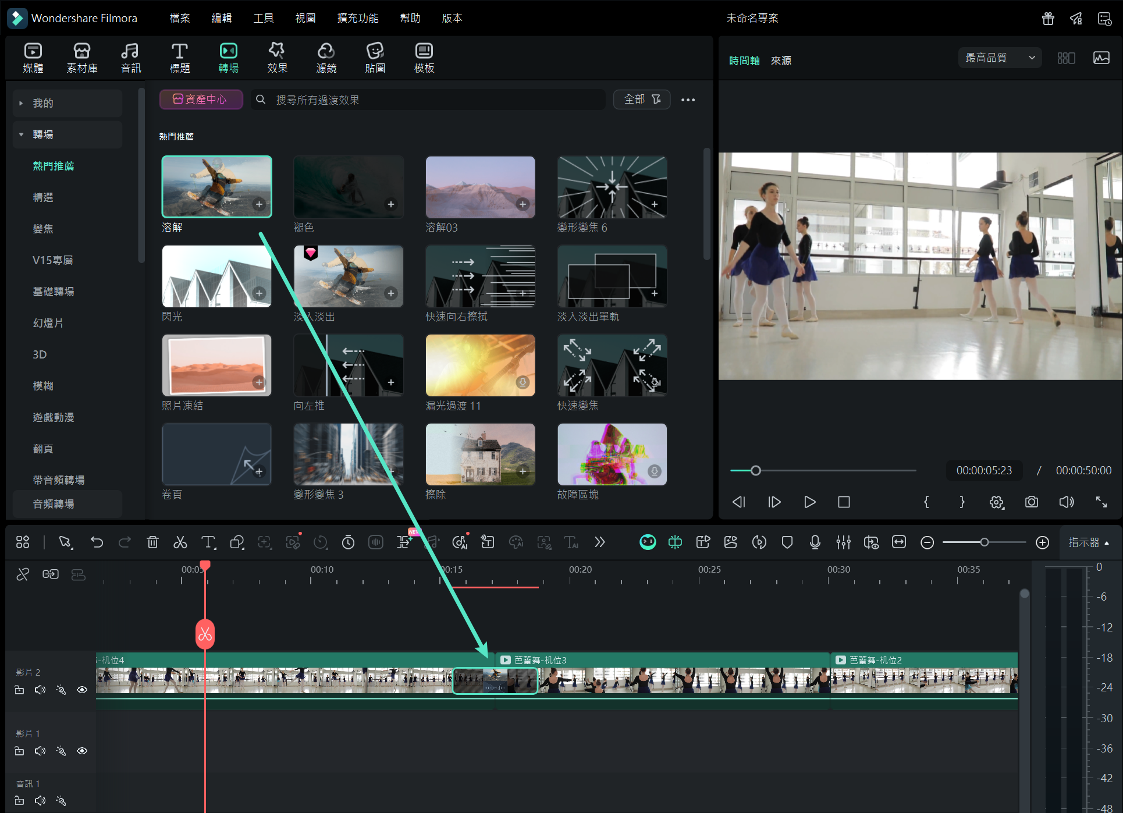The image size is (1123, 813).
Task: Click the snapshot camera icon below the preview
Action: pyautogui.click(x=1031, y=502)
